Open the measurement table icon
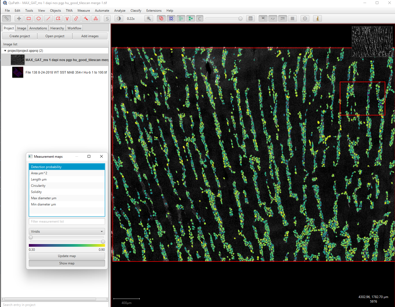Screen dimensions: 395x307 click(x=251, y=18)
